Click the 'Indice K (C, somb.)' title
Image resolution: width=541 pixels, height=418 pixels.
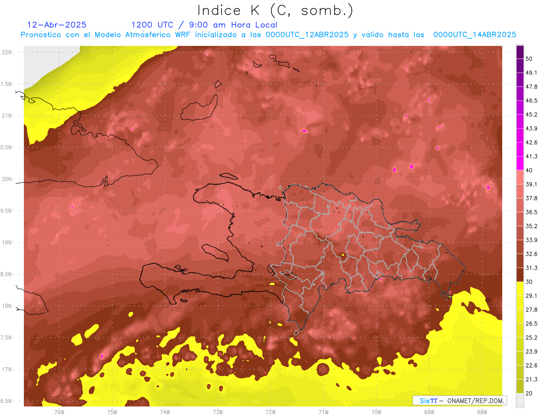click(275, 10)
